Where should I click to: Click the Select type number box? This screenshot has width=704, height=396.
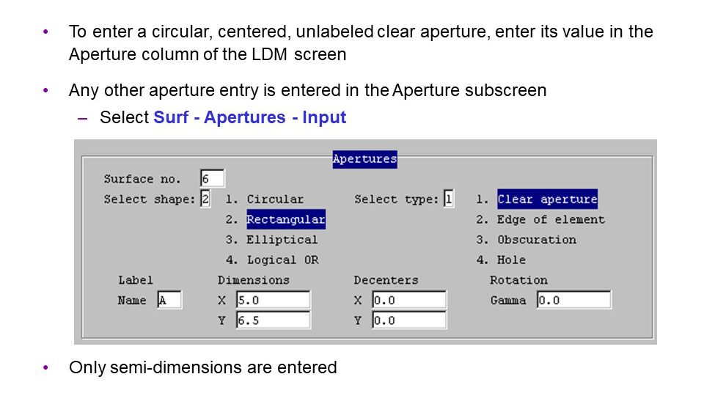(449, 199)
